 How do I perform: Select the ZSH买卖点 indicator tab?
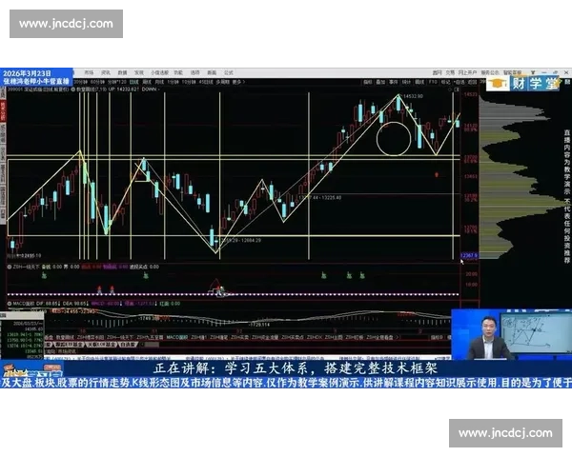293,337
